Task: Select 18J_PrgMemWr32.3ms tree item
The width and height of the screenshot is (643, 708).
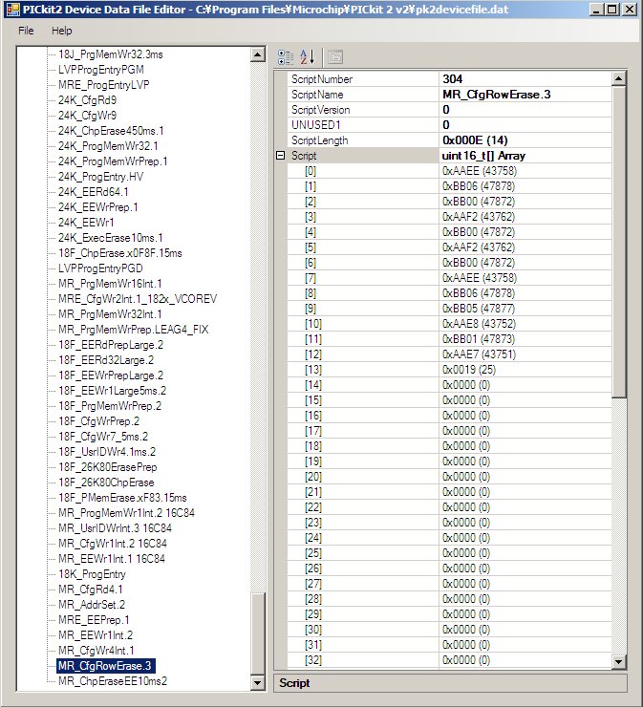Action: click(x=111, y=54)
